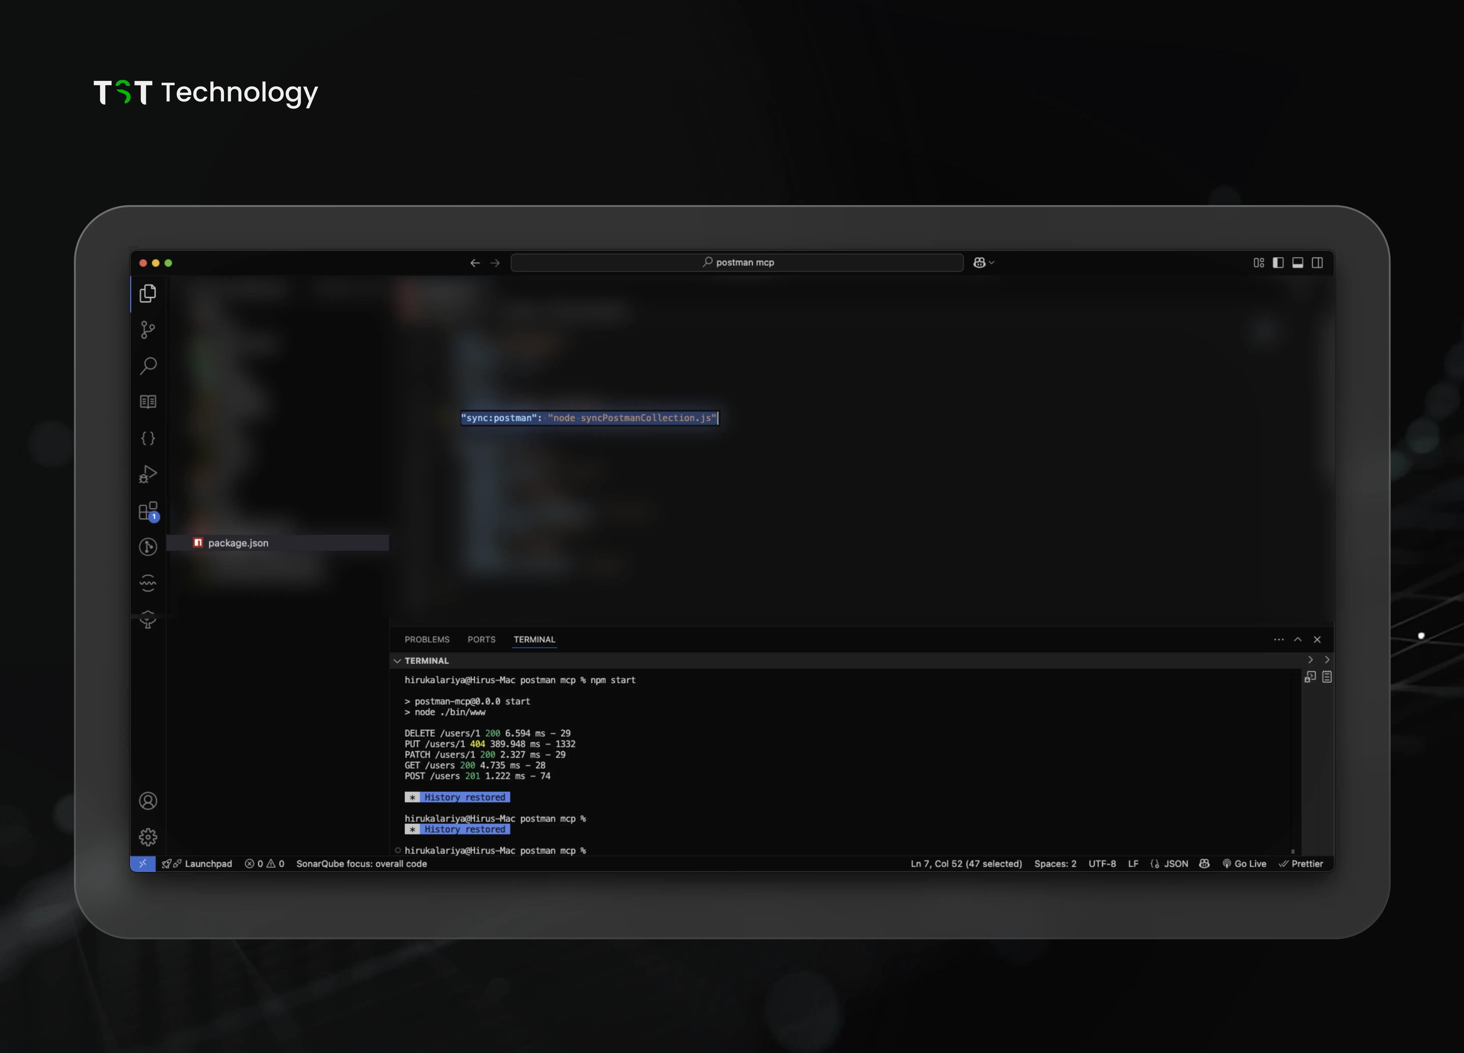Viewport: 1464px width, 1053px height.
Task: Switch to the TERMINAL panel tab
Action: pos(535,640)
